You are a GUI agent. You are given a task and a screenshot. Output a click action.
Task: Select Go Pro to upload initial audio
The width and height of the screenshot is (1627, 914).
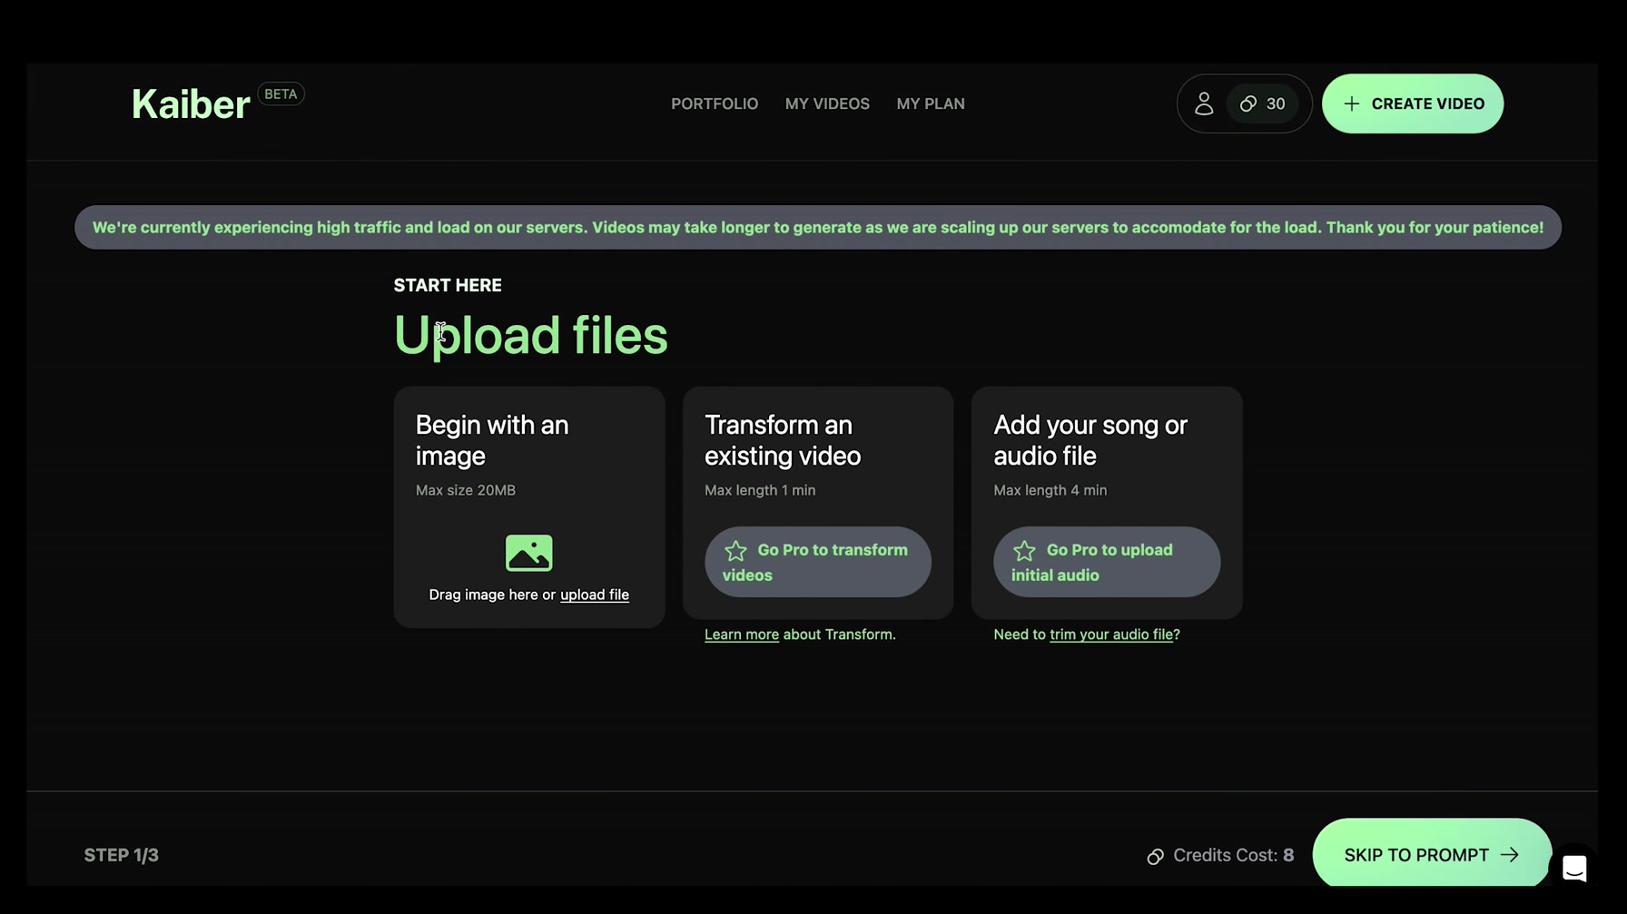click(1107, 562)
